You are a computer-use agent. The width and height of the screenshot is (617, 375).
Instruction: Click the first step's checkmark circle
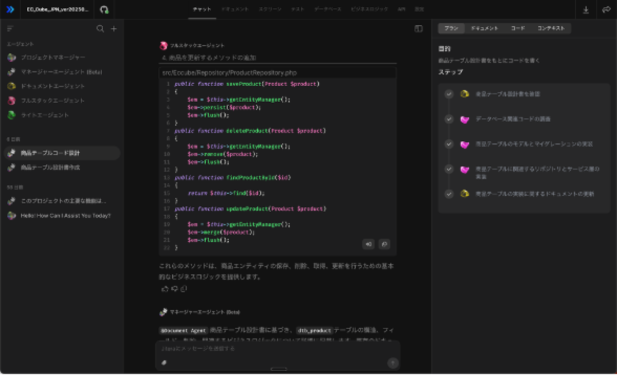449,94
